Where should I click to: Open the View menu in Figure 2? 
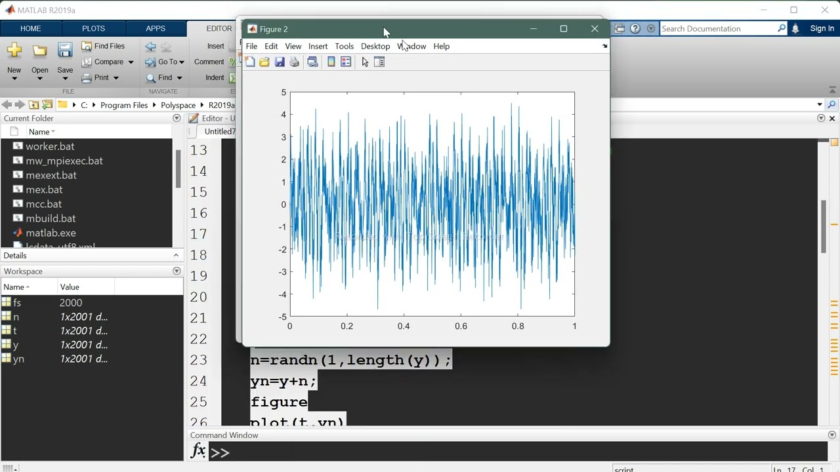tap(293, 46)
